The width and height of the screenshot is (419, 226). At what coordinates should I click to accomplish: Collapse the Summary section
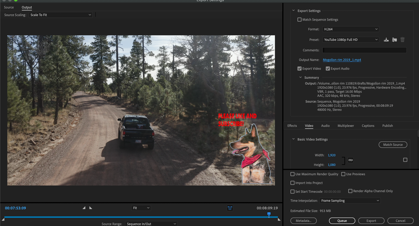(x=300, y=77)
